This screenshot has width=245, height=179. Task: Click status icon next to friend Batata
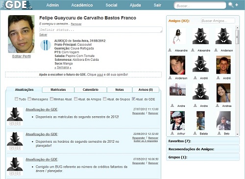(195, 133)
